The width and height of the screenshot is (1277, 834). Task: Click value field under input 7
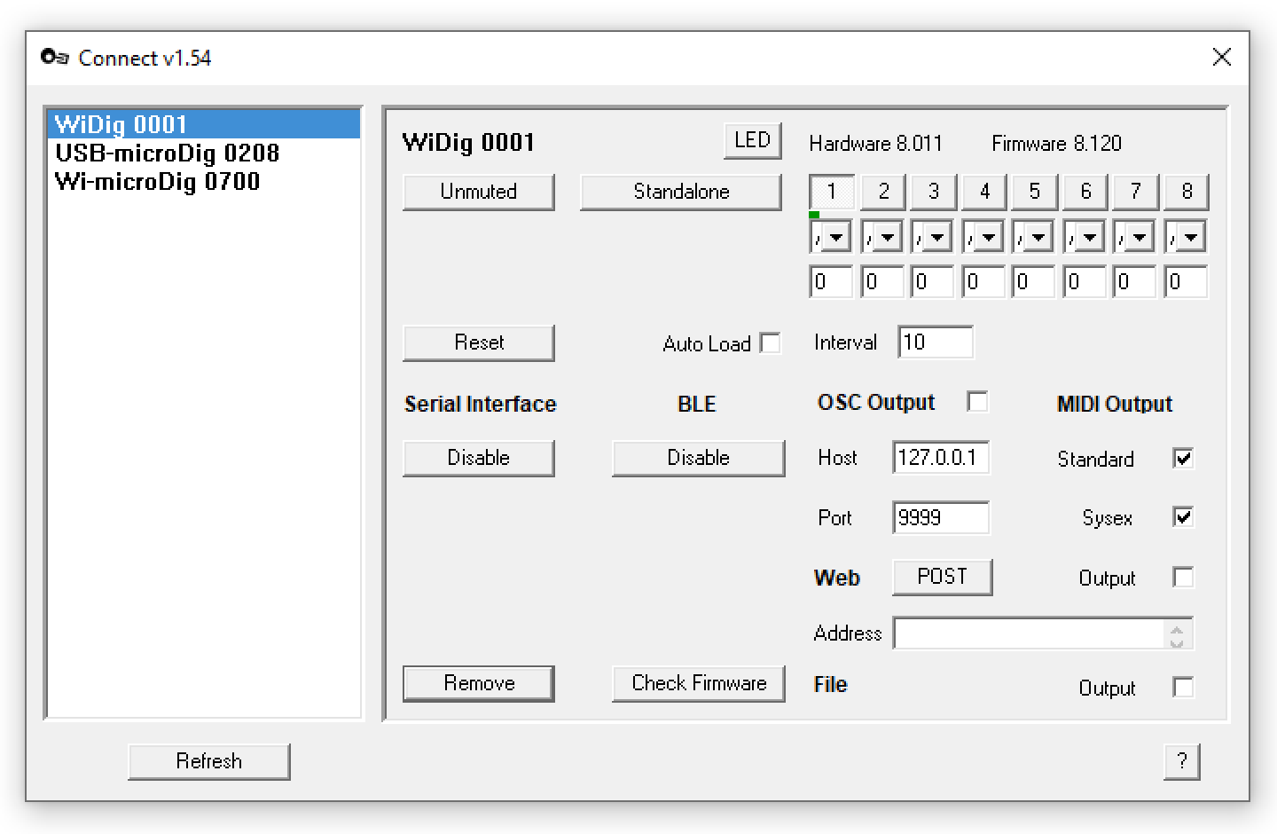(x=1135, y=282)
